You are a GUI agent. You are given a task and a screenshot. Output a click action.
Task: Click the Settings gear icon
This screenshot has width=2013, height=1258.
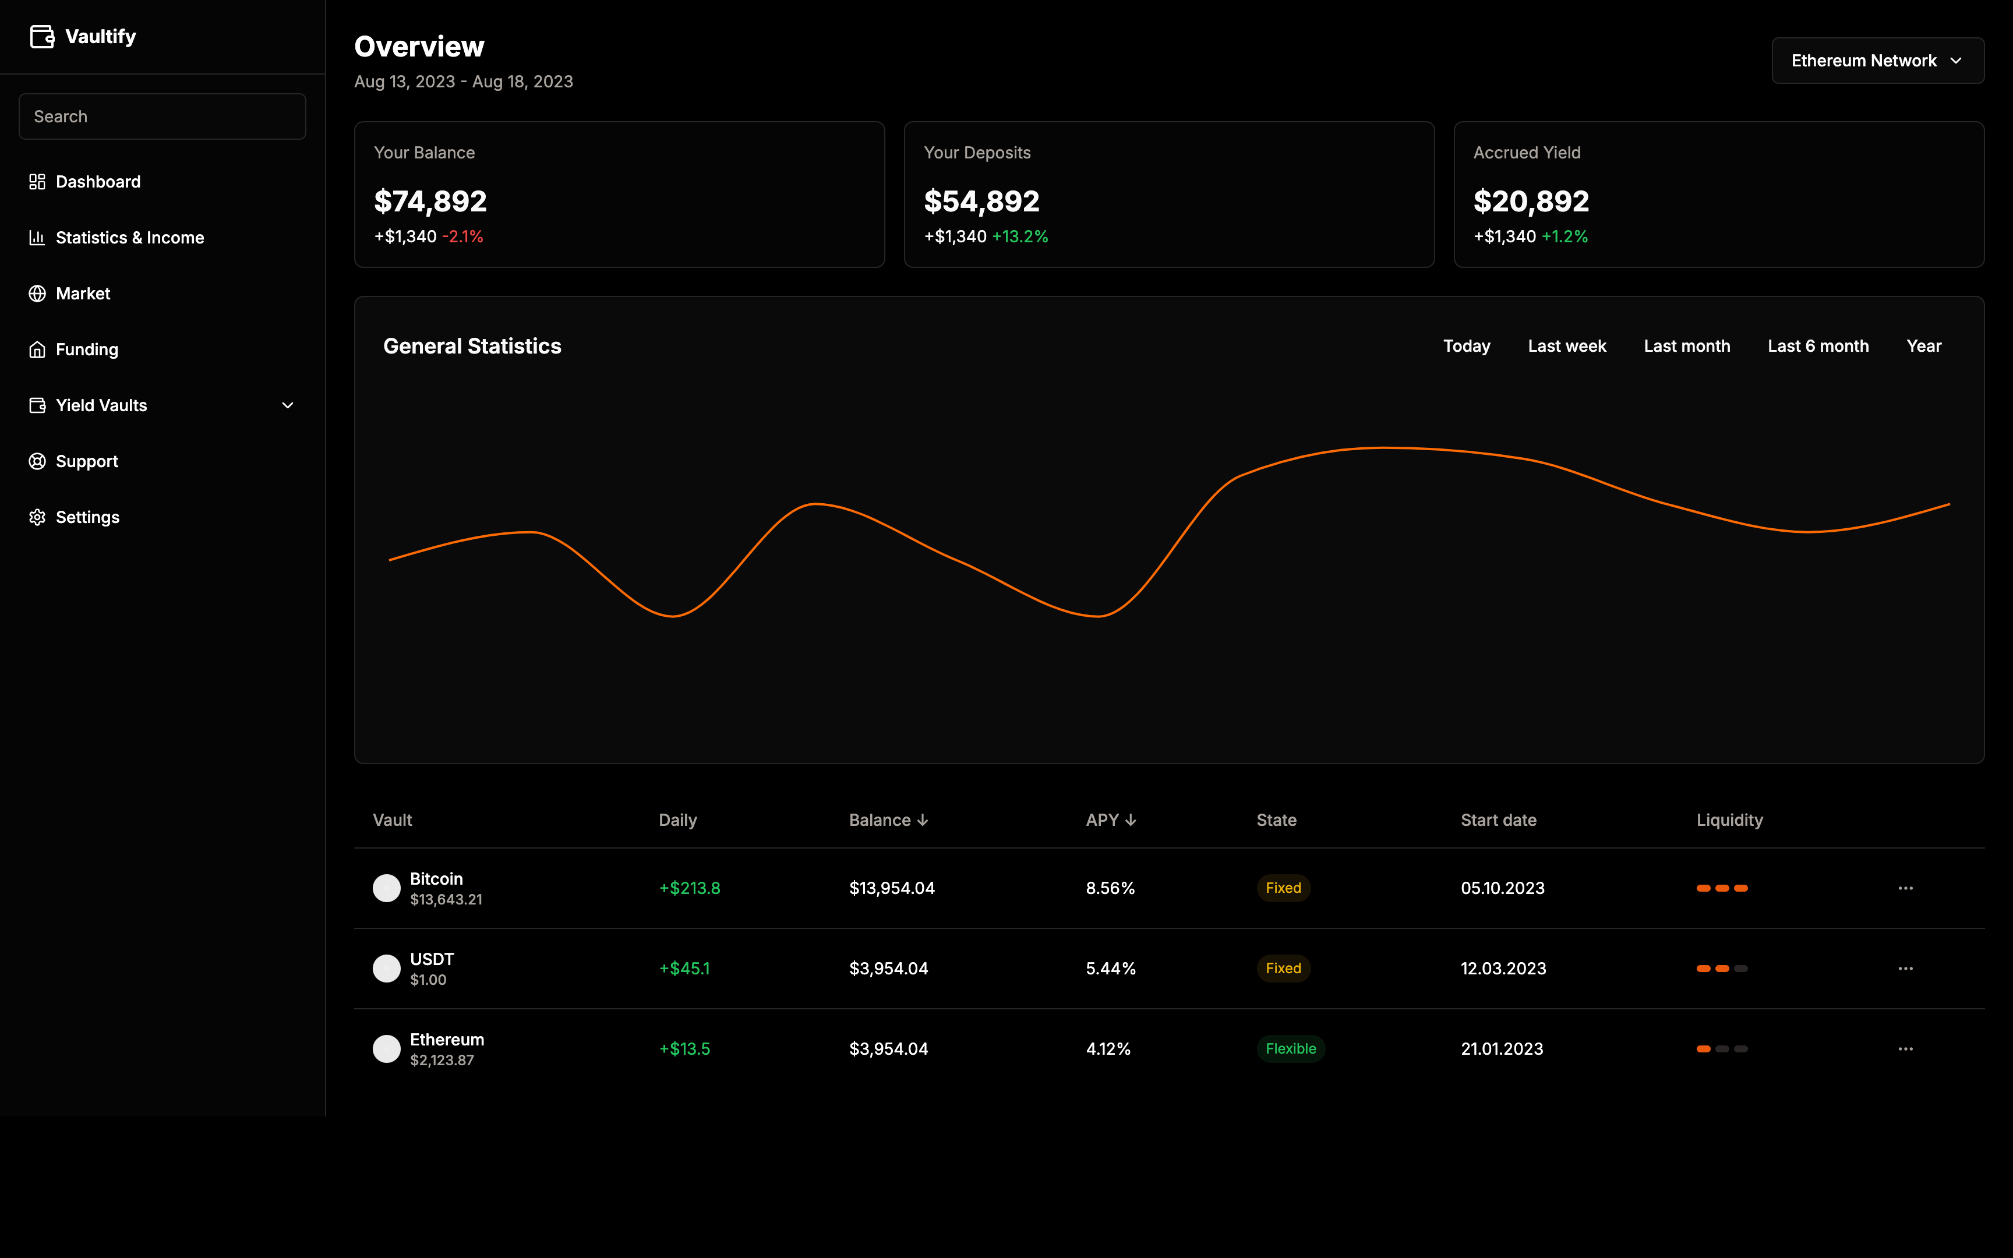(x=37, y=517)
